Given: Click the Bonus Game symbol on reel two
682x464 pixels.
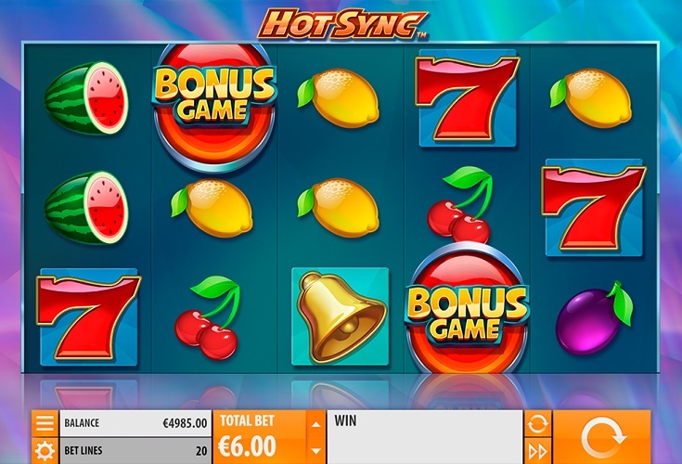Looking at the screenshot, I should [214, 106].
